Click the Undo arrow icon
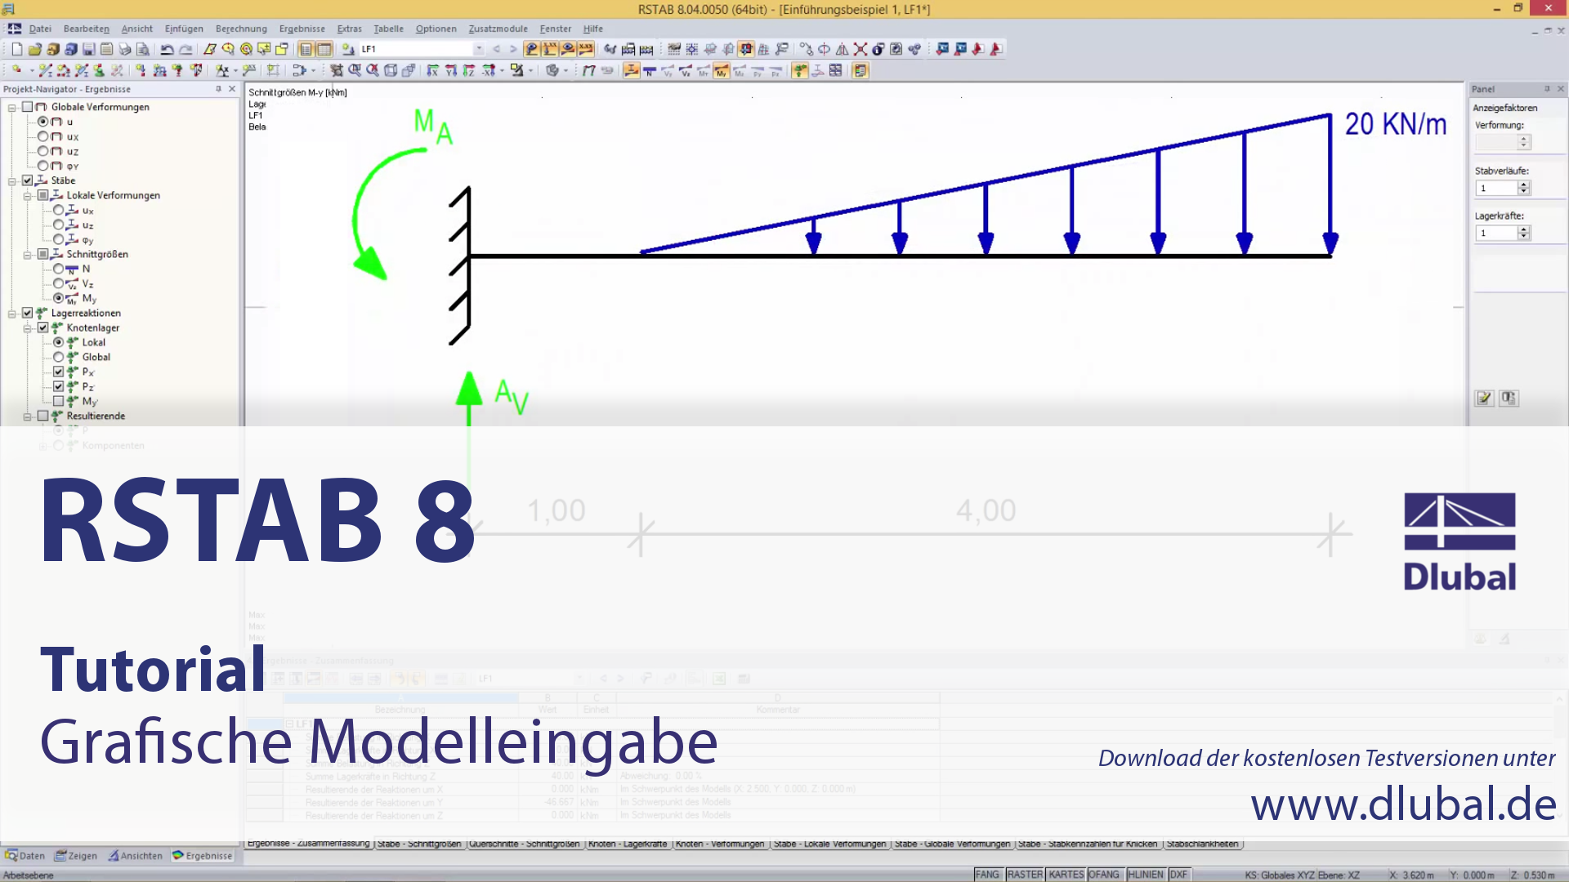Viewport: 1569px width, 882px height. 167,49
